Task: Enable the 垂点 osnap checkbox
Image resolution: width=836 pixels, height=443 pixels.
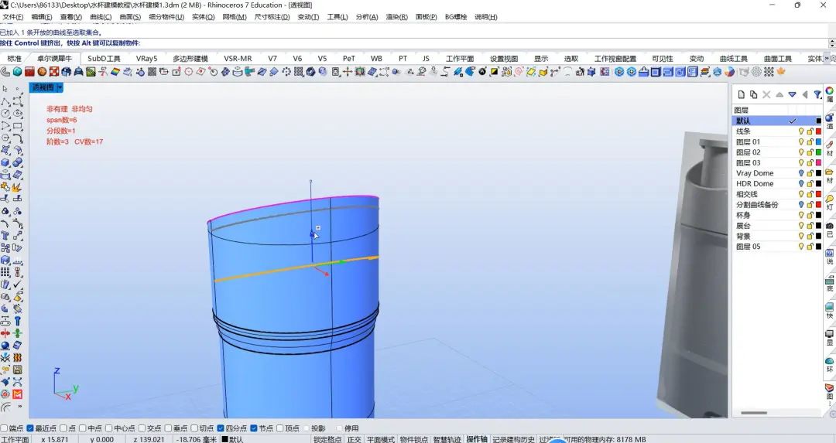Action: point(169,428)
